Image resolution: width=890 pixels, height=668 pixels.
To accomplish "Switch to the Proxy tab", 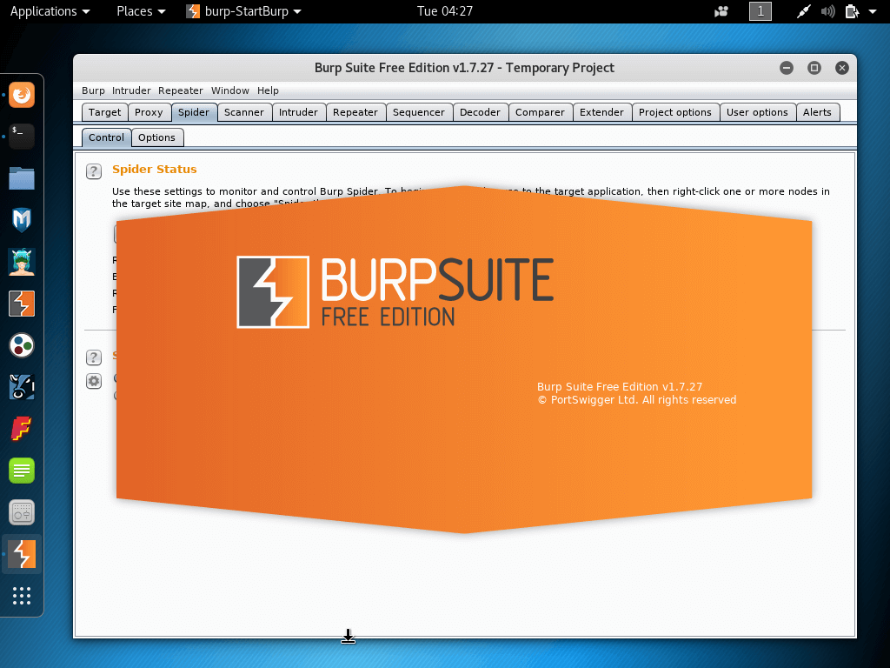I will coord(149,112).
